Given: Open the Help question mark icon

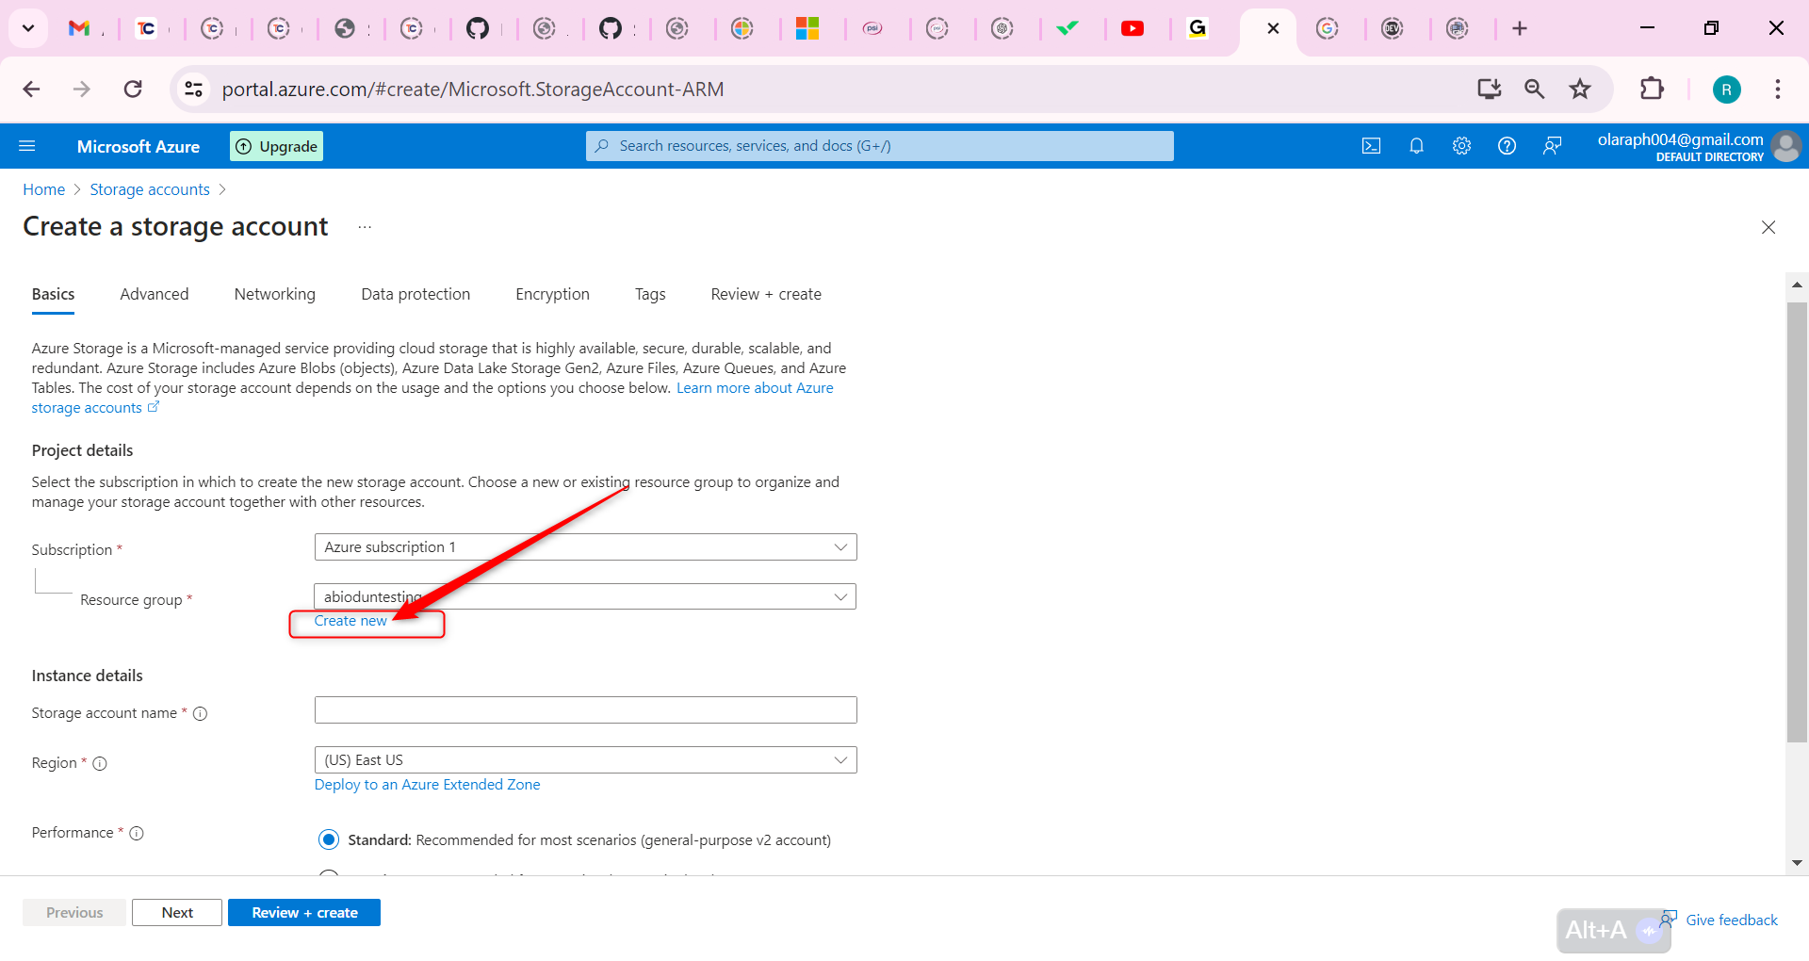Looking at the screenshot, I should pos(1507,146).
